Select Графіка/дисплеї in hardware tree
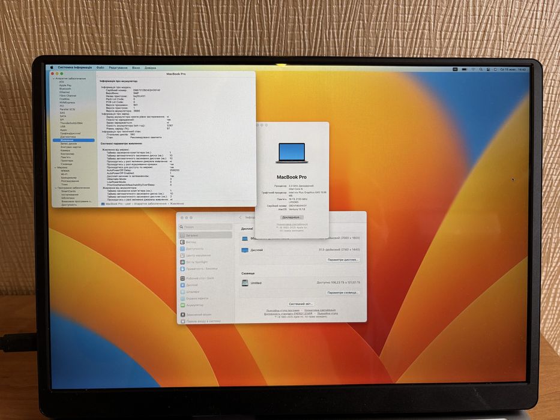 click(x=70, y=133)
